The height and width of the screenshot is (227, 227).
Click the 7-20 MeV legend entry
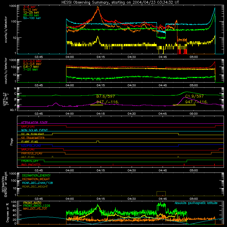pos(30,70)
